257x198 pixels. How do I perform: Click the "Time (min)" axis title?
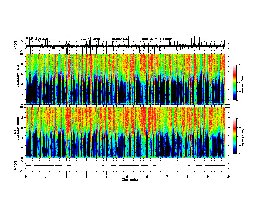[x=130, y=180]
